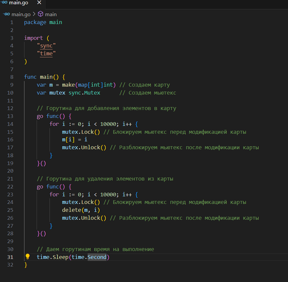Click the m[i] = i assignment
Screen dimensions: 288x282
pos(74,140)
